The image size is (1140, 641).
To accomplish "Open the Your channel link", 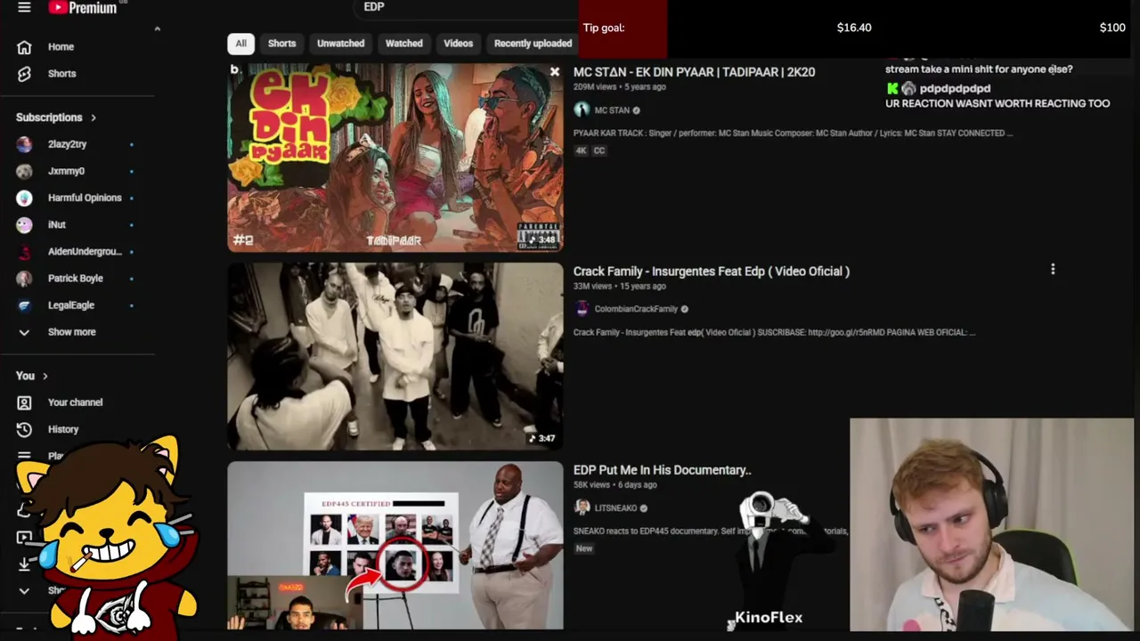I will coord(75,402).
